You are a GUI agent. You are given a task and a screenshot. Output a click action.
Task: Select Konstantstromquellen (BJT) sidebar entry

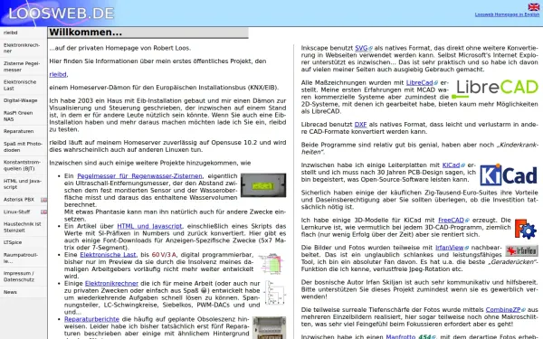click(x=24, y=165)
